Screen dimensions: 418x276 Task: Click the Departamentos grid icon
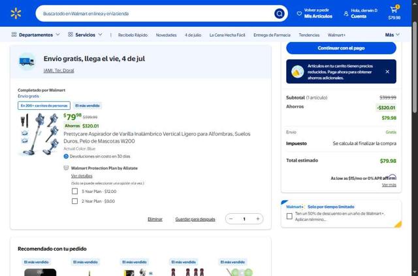tap(14, 35)
